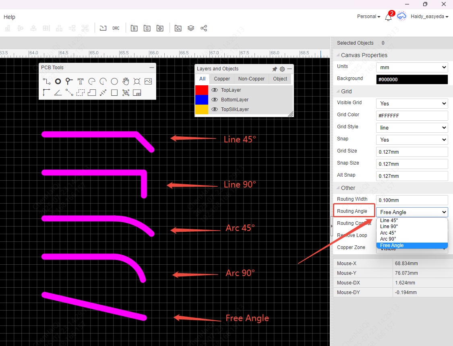Choose the Text tool in PCB Tools
Image resolution: width=453 pixels, height=346 pixels.
click(x=81, y=81)
